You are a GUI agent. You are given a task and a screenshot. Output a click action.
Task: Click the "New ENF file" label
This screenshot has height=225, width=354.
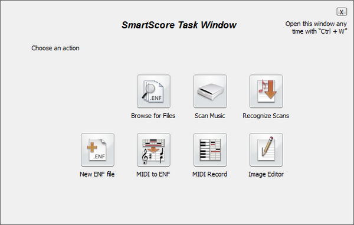[97, 174]
